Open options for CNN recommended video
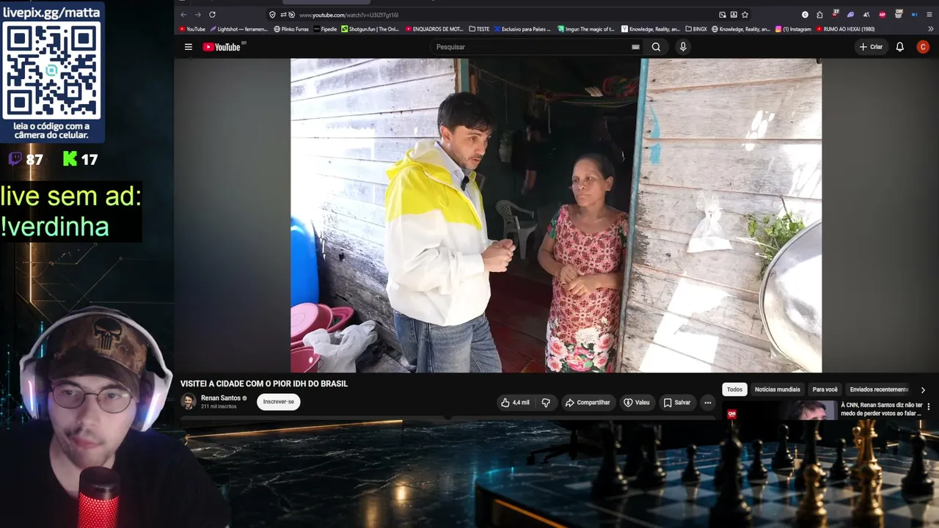 click(928, 406)
